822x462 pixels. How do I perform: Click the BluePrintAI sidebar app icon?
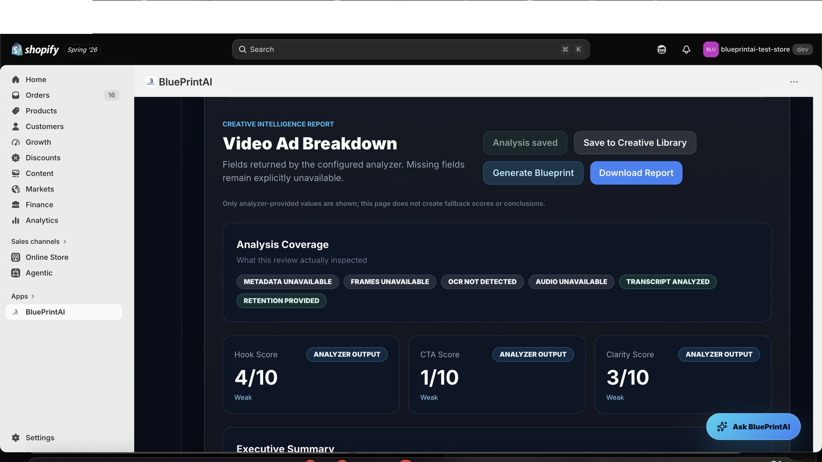point(15,312)
